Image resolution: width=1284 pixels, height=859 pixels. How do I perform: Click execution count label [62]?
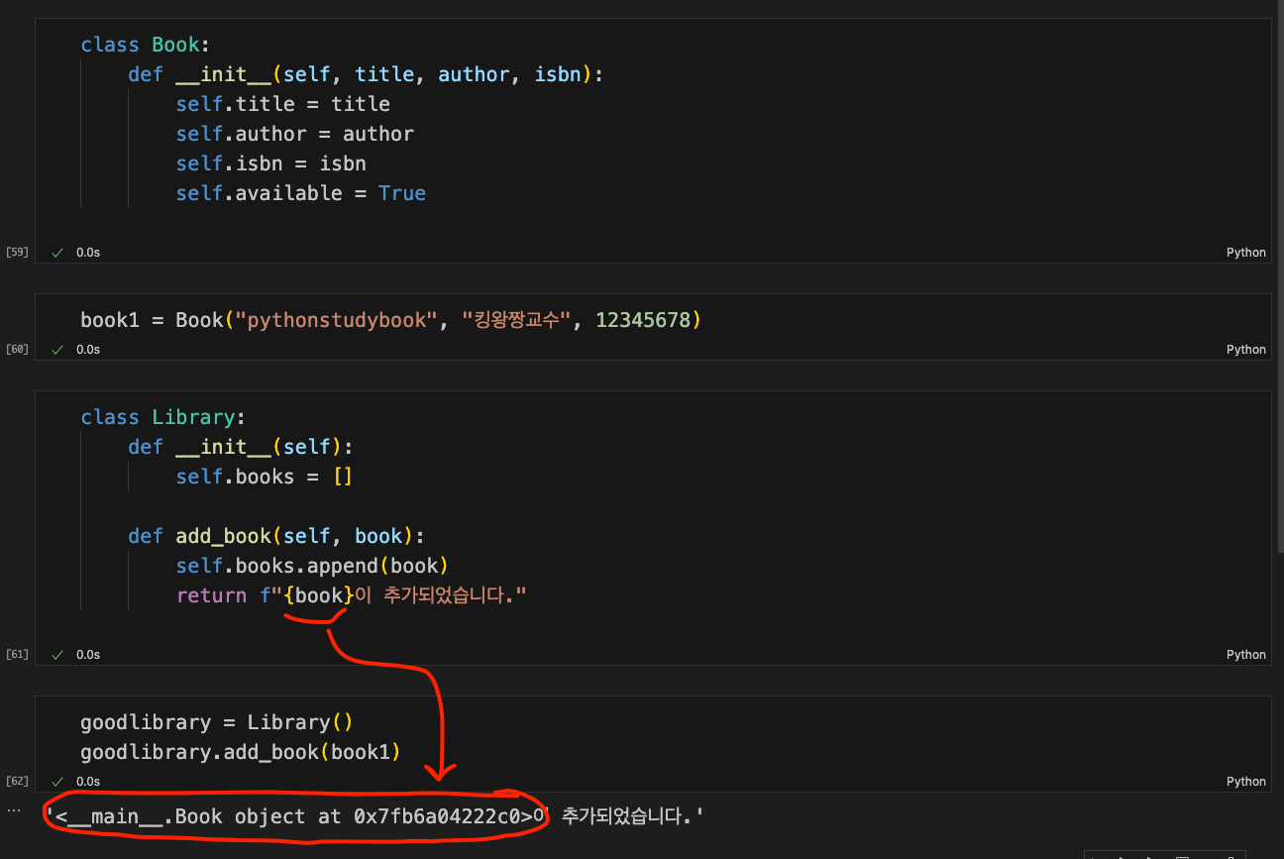click(17, 782)
